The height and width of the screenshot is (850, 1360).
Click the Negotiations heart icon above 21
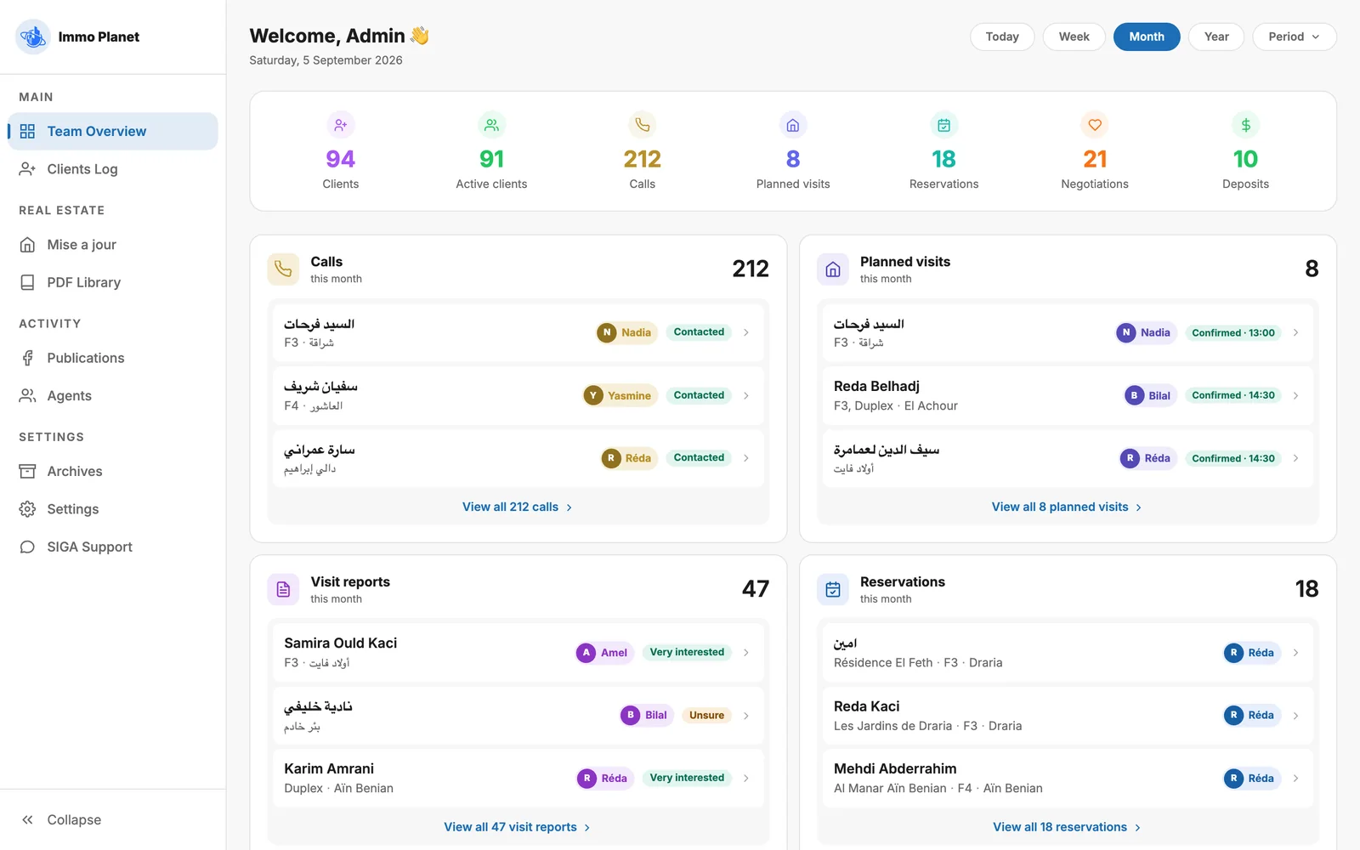pyautogui.click(x=1095, y=125)
